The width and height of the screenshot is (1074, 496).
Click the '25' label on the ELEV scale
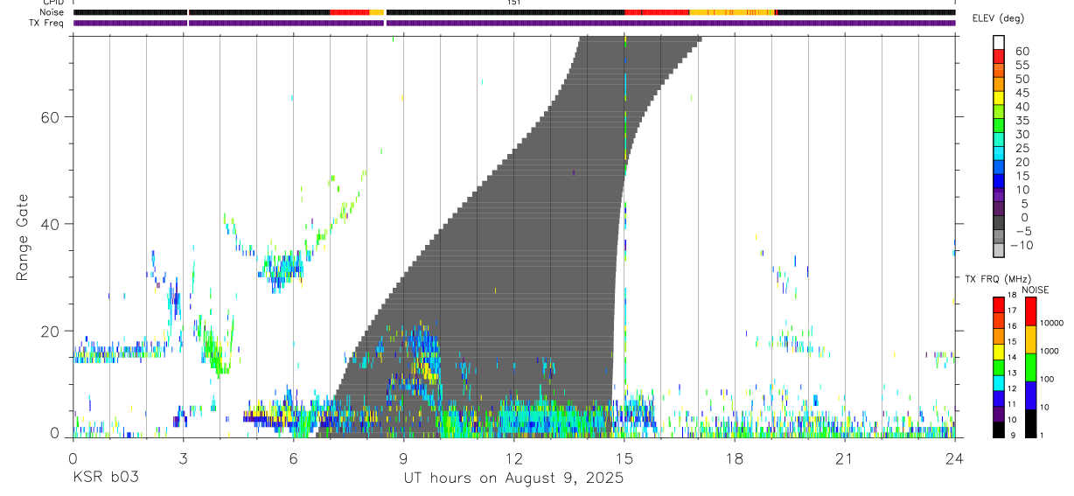coord(1022,149)
